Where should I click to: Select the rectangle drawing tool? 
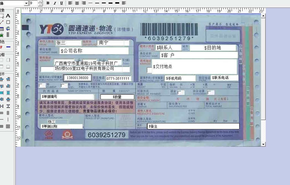tap(8, 22)
